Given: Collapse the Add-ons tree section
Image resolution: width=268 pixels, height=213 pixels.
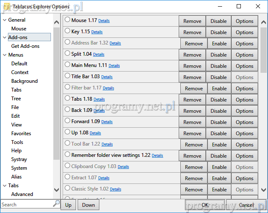Looking at the screenshot, I should click(x=5, y=37).
